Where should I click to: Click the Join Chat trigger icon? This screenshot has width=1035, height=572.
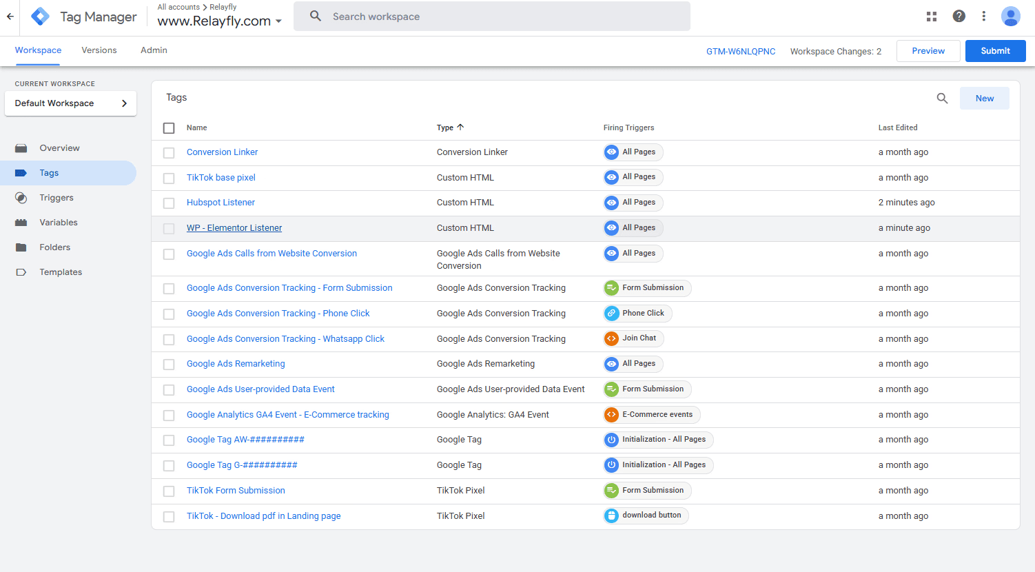pyautogui.click(x=611, y=338)
